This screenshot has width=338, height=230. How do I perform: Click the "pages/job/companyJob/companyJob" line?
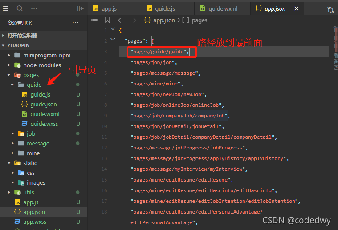pos(180,116)
